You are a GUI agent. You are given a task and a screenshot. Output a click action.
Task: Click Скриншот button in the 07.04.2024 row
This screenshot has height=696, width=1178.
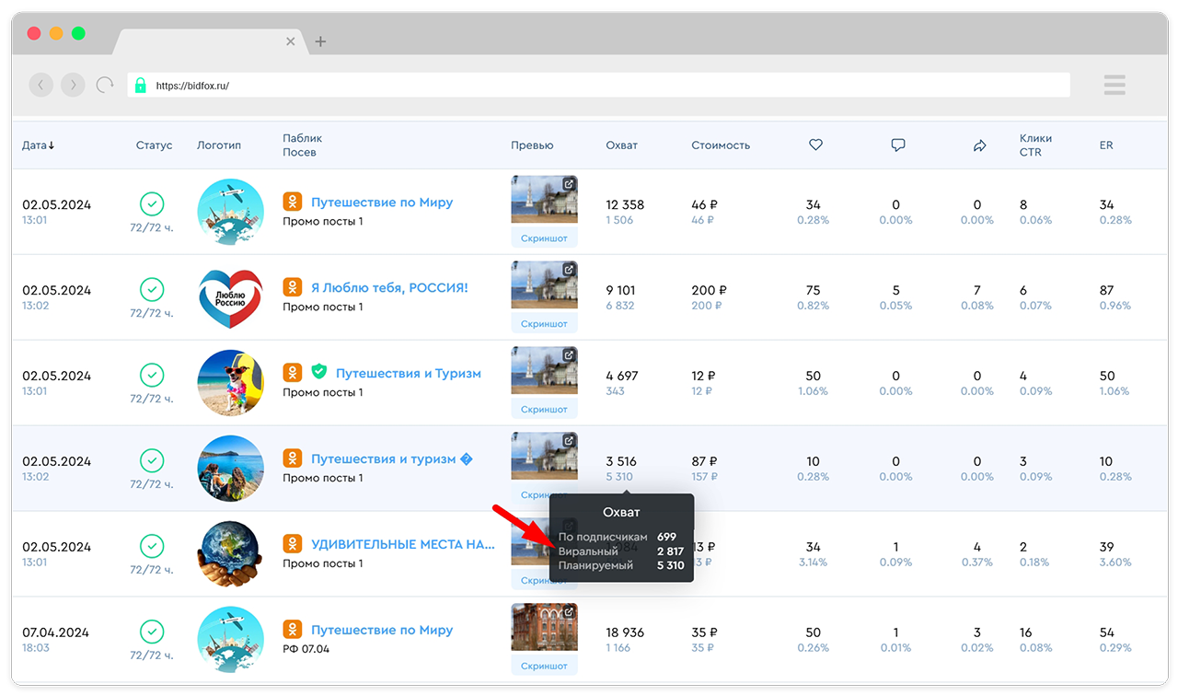coord(544,666)
